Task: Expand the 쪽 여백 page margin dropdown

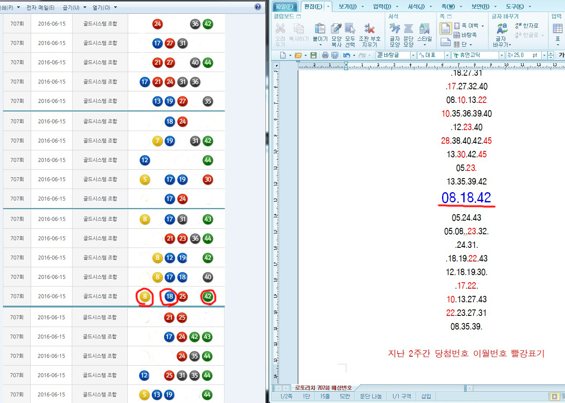Action: 482,26
